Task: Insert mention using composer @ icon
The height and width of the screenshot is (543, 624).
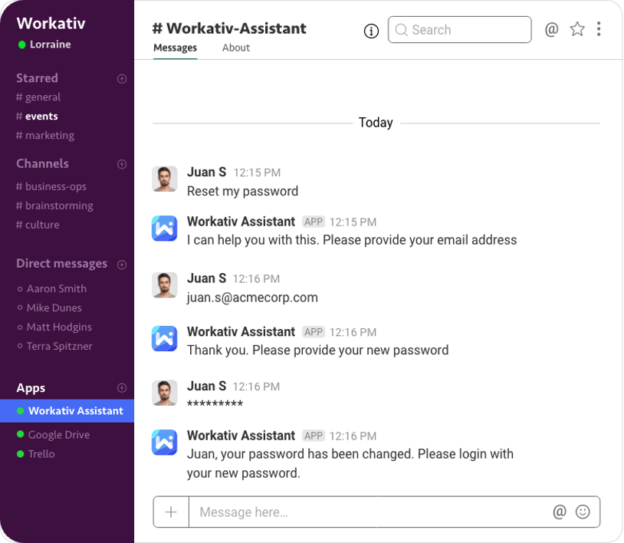Action: (x=559, y=512)
